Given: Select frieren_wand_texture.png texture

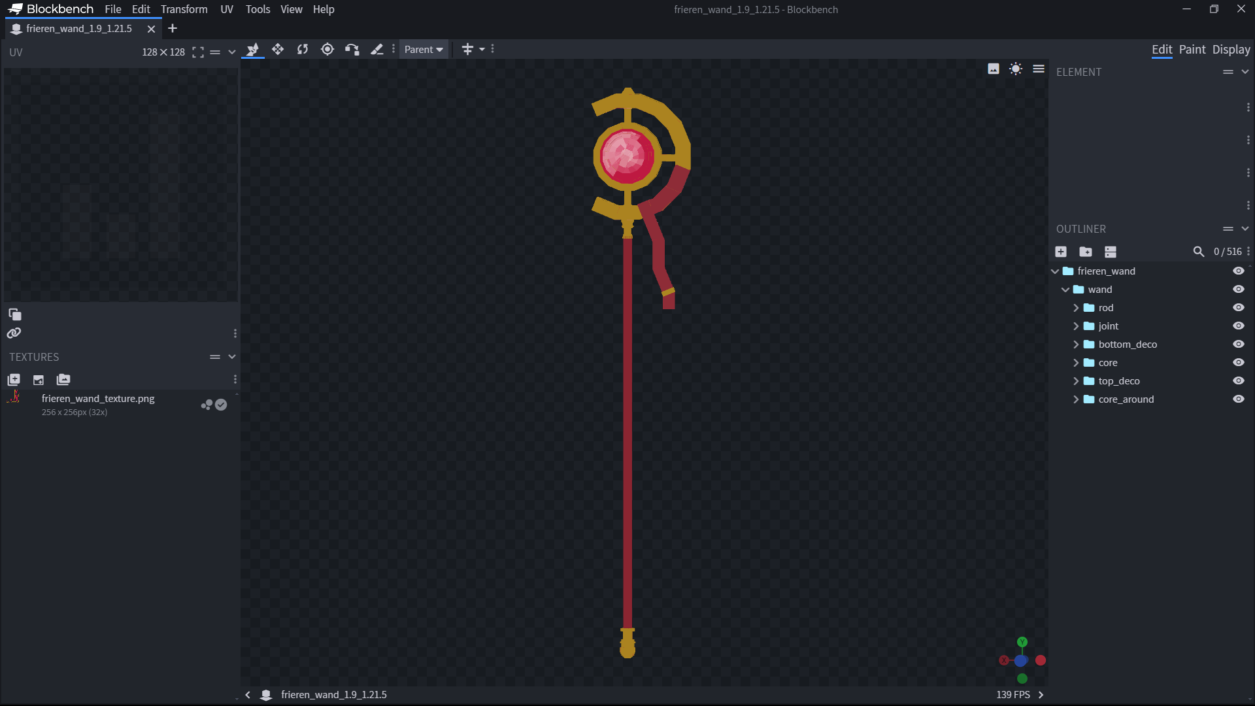Looking at the screenshot, I should pyautogui.click(x=98, y=399).
